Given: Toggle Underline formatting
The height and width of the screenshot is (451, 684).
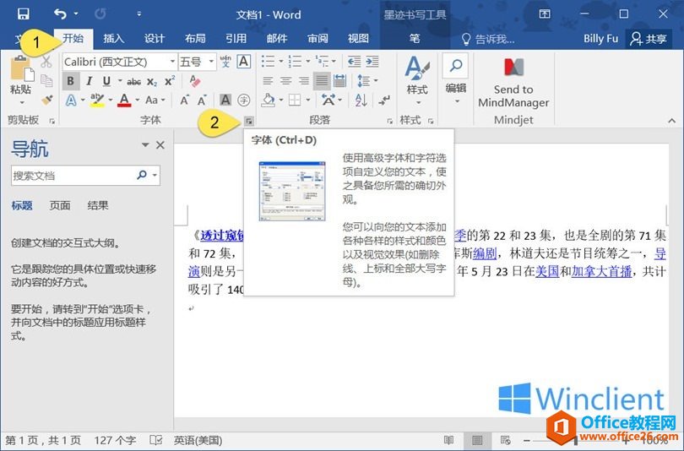Looking at the screenshot, I should coord(106,81).
